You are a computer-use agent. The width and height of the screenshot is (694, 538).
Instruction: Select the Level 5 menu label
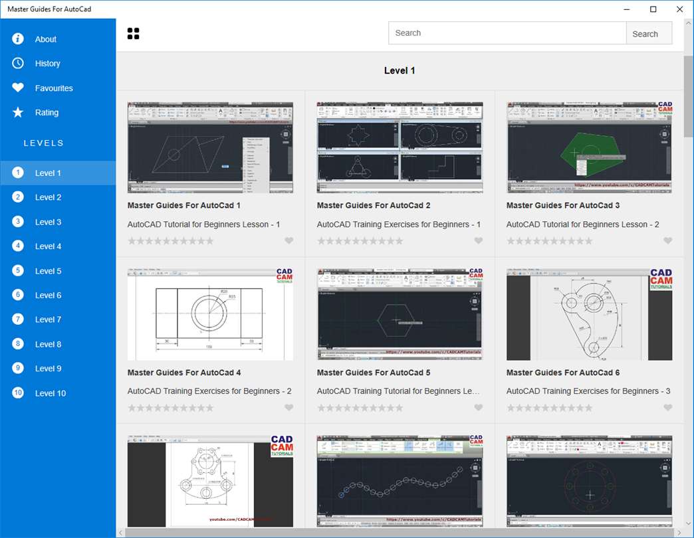click(x=49, y=271)
